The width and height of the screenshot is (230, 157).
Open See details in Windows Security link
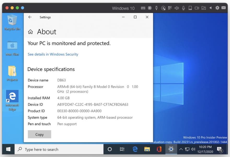pos(53,54)
